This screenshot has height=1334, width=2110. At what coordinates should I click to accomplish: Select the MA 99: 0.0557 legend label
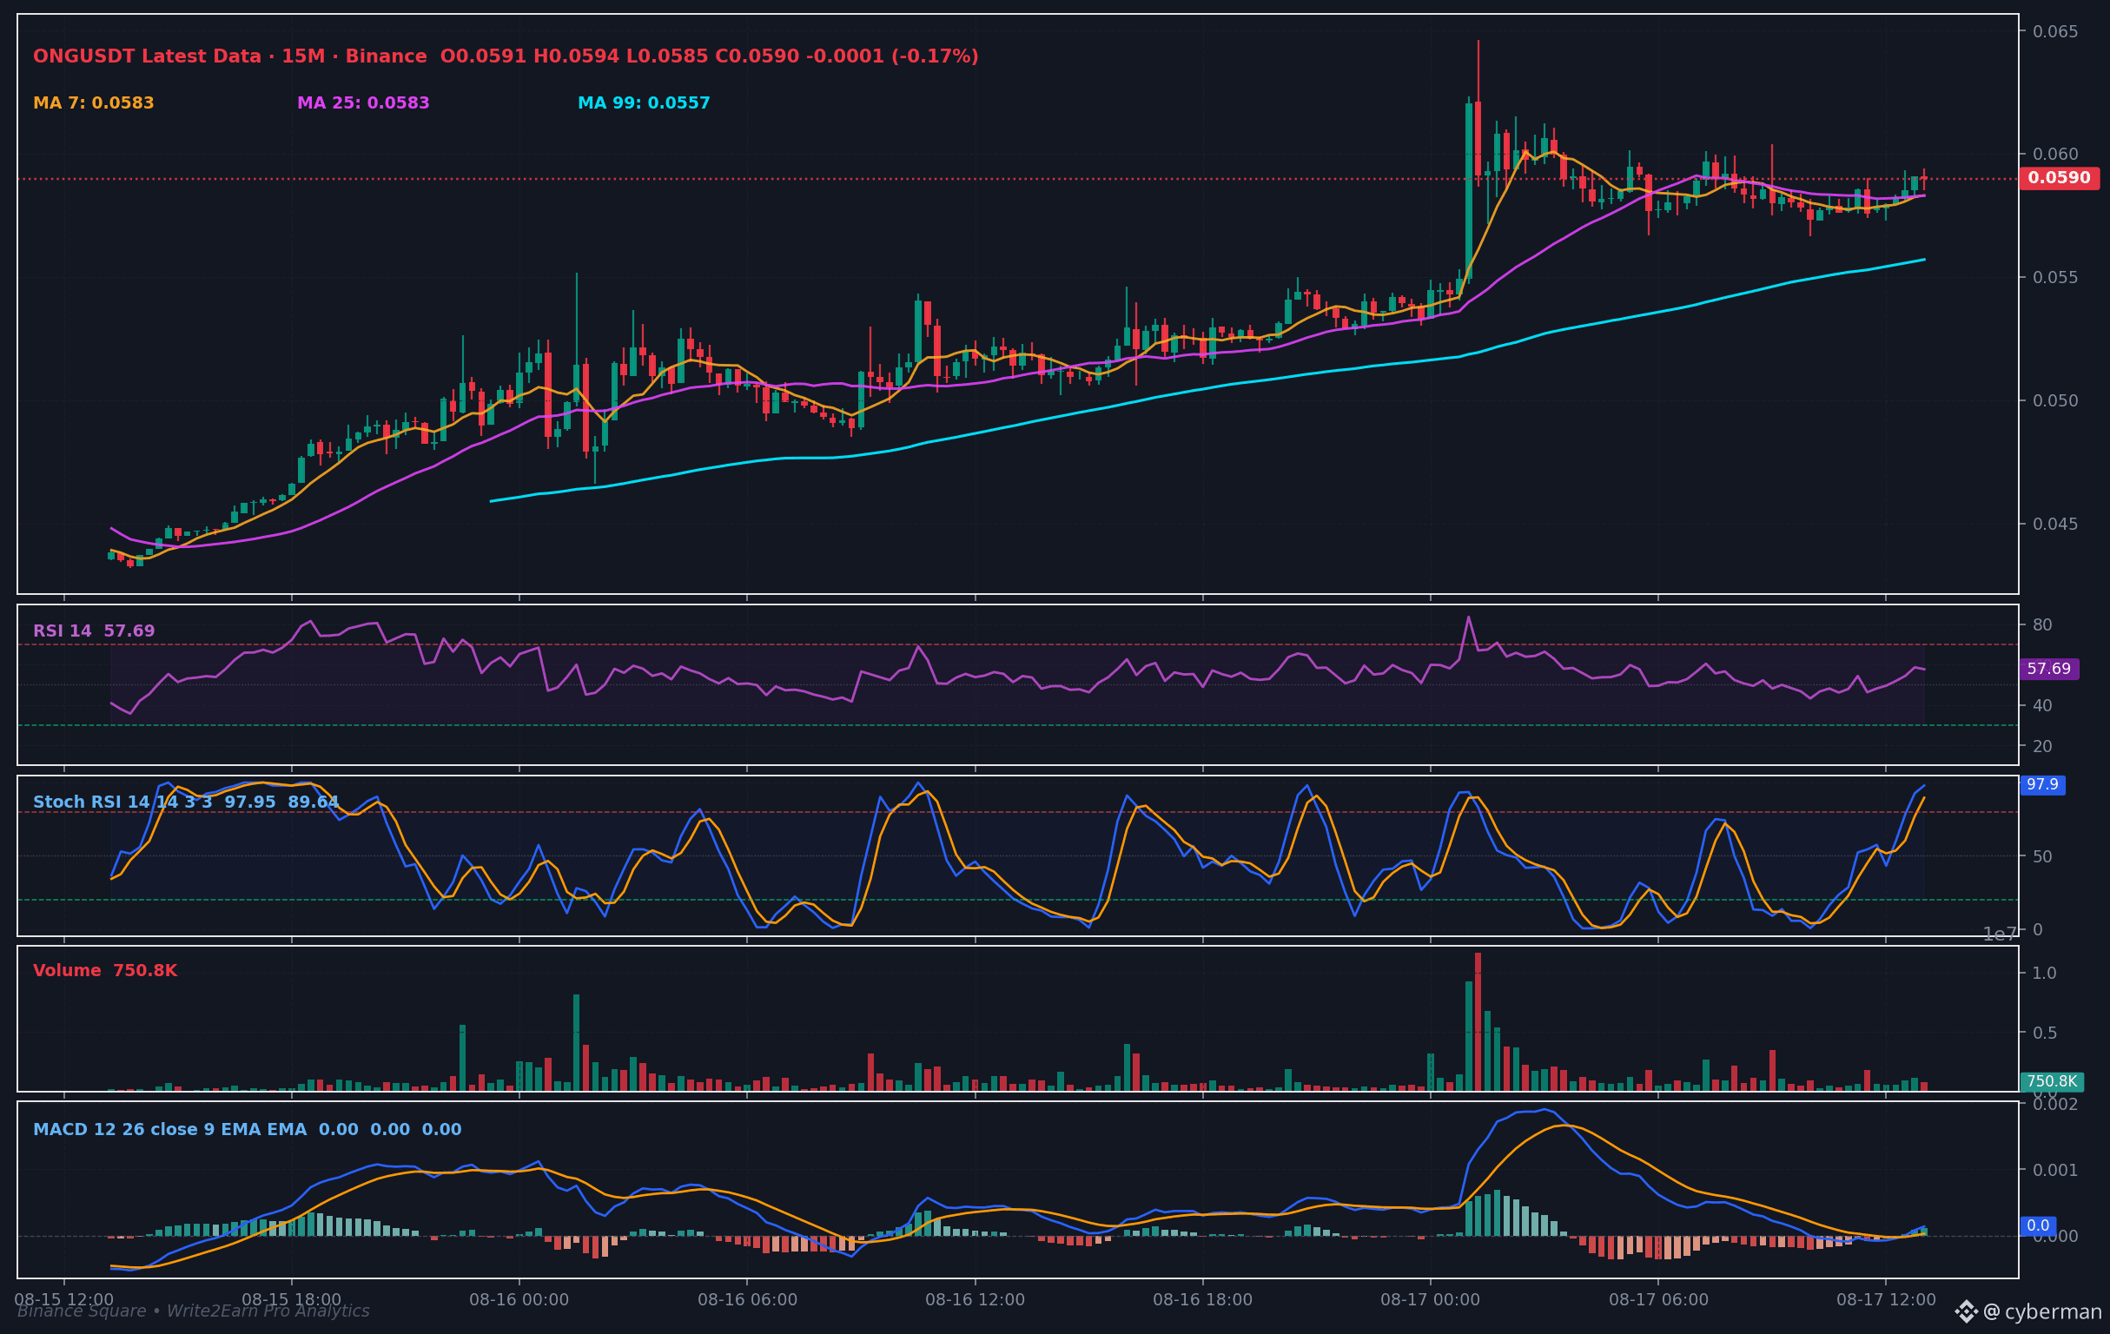pos(644,103)
